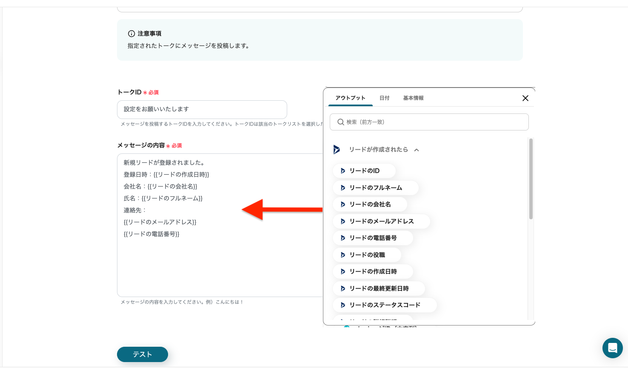628x368 pixels.
Task: Click the トークID field label
Action: pos(129,92)
